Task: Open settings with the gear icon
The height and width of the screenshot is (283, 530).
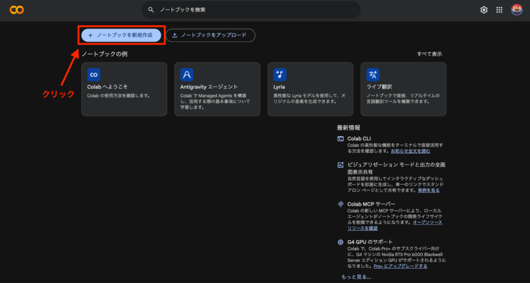Action: 484,10
